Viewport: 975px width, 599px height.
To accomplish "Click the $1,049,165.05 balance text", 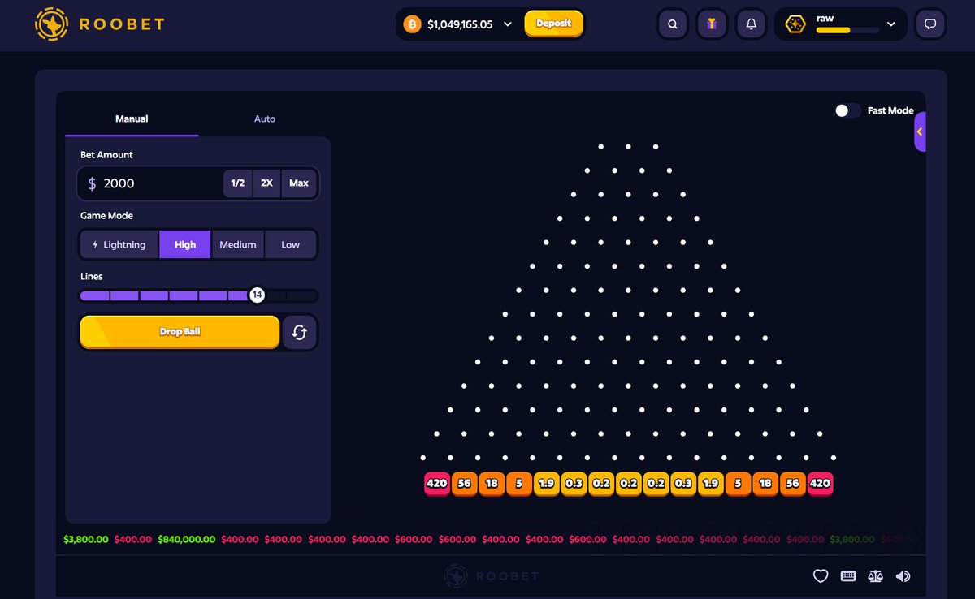I will point(460,24).
